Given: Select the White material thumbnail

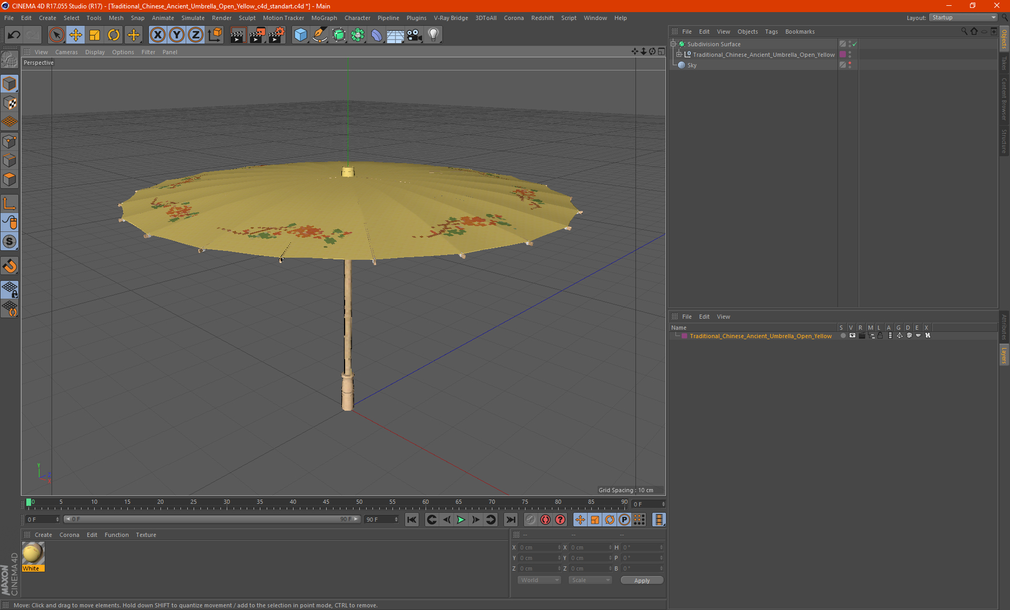Looking at the screenshot, I should (33, 554).
